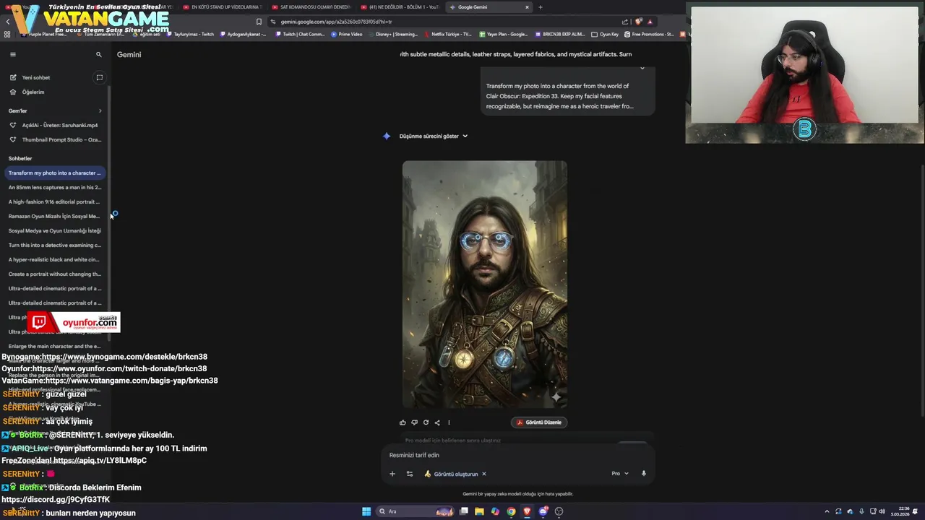Open the OBS Studio taskbar icon
Image resolution: width=925 pixels, height=520 pixels.
pyautogui.click(x=559, y=511)
